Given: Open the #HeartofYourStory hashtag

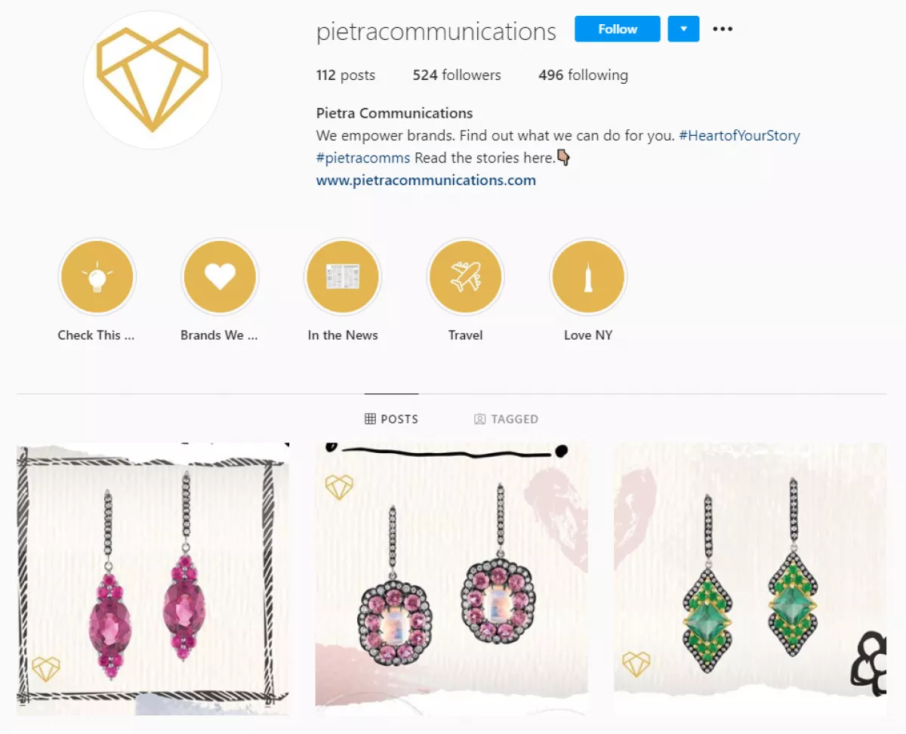Looking at the screenshot, I should [739, 136].
